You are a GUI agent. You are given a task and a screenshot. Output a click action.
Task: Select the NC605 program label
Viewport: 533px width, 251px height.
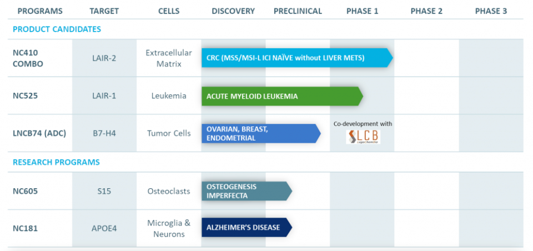(x=26, y=191)
